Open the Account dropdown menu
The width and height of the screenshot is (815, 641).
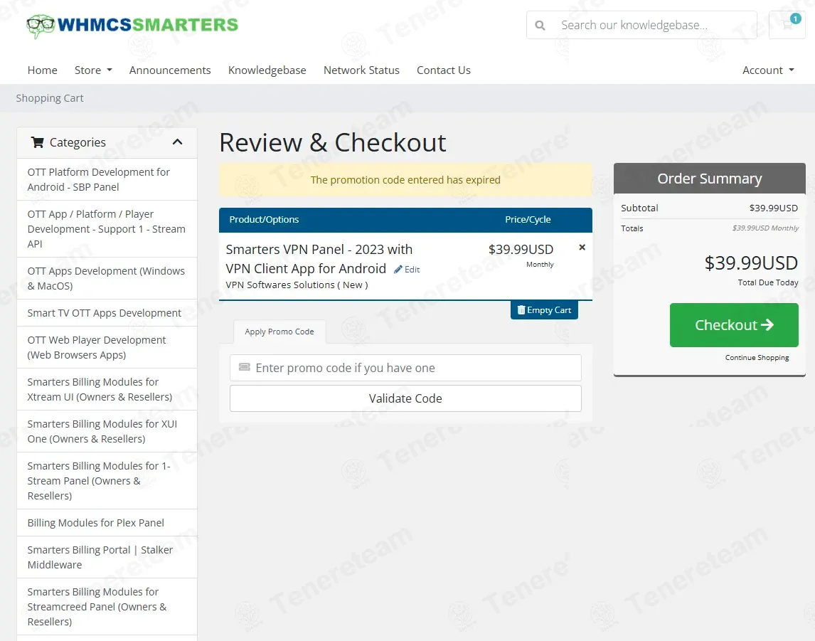point(768,70)
